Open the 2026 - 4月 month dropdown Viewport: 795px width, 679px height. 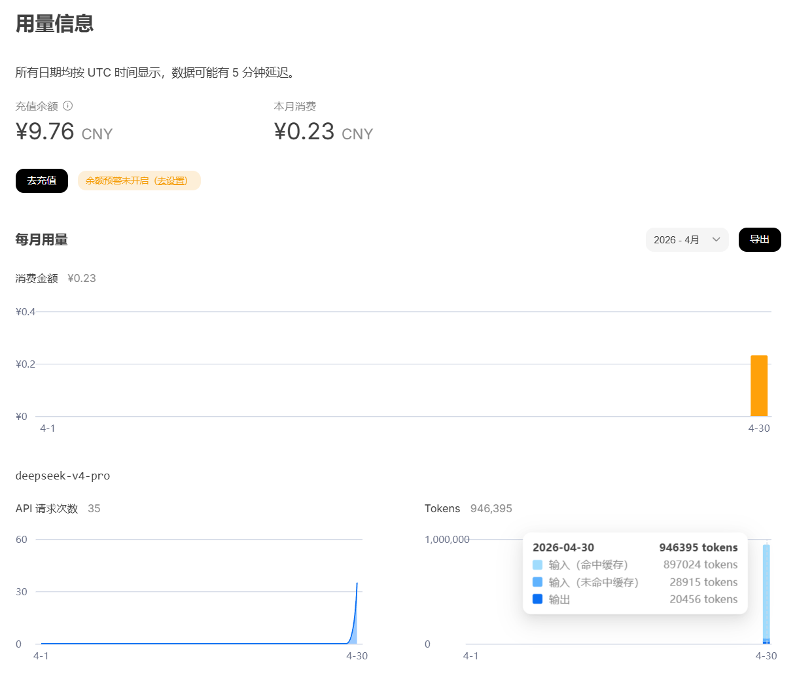click(686, 240)
